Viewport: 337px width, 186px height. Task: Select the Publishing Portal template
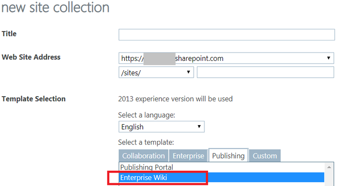(221, 167)
